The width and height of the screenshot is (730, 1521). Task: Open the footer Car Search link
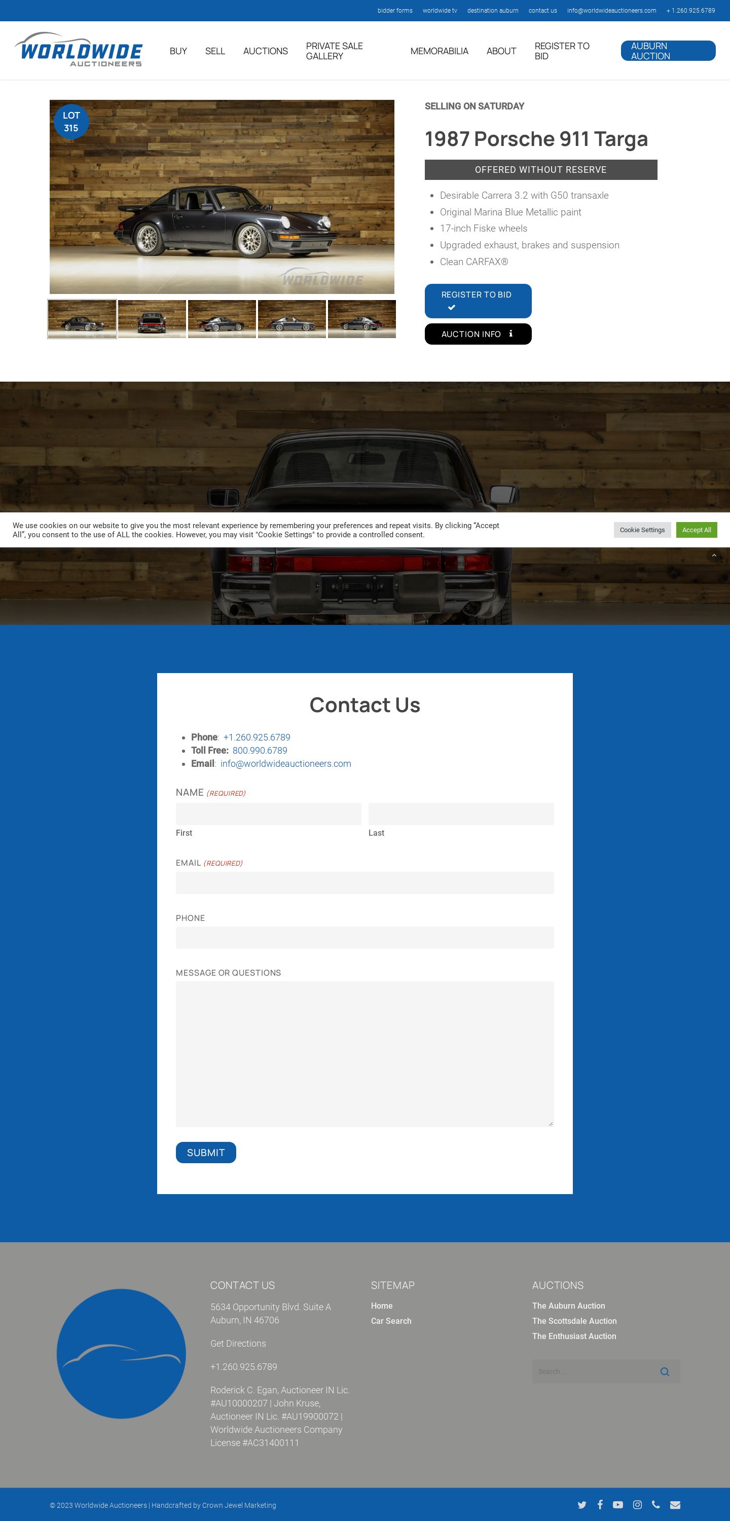[x=391, y=1321]
